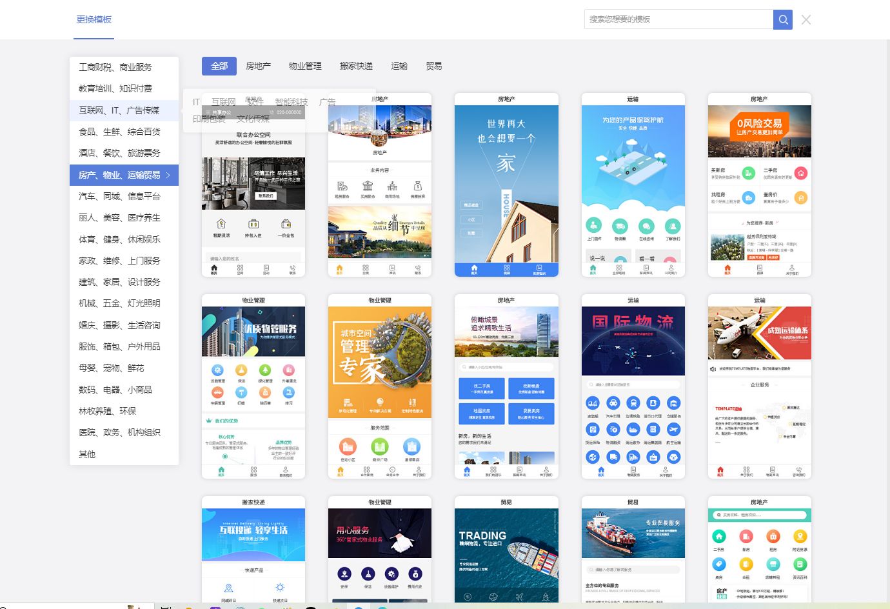Open the 互联网、IT、广告传媒 category
This screenshot has height=609, width=890.
(124, 110)
